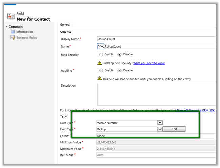Open the Data Type dropdown
The height and width of the screenshot is (168, 220).
(160, 123)
